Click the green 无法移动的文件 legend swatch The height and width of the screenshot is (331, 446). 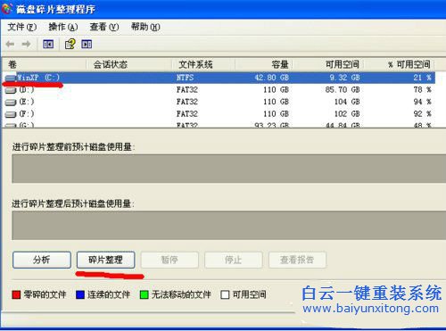[145, 294]
